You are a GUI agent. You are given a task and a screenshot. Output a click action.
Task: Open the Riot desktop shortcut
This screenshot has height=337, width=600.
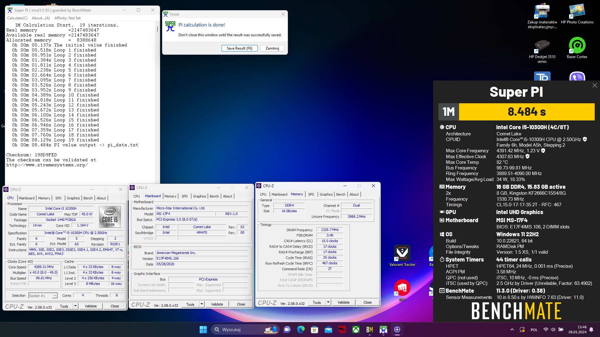click(x=402, y=290)
